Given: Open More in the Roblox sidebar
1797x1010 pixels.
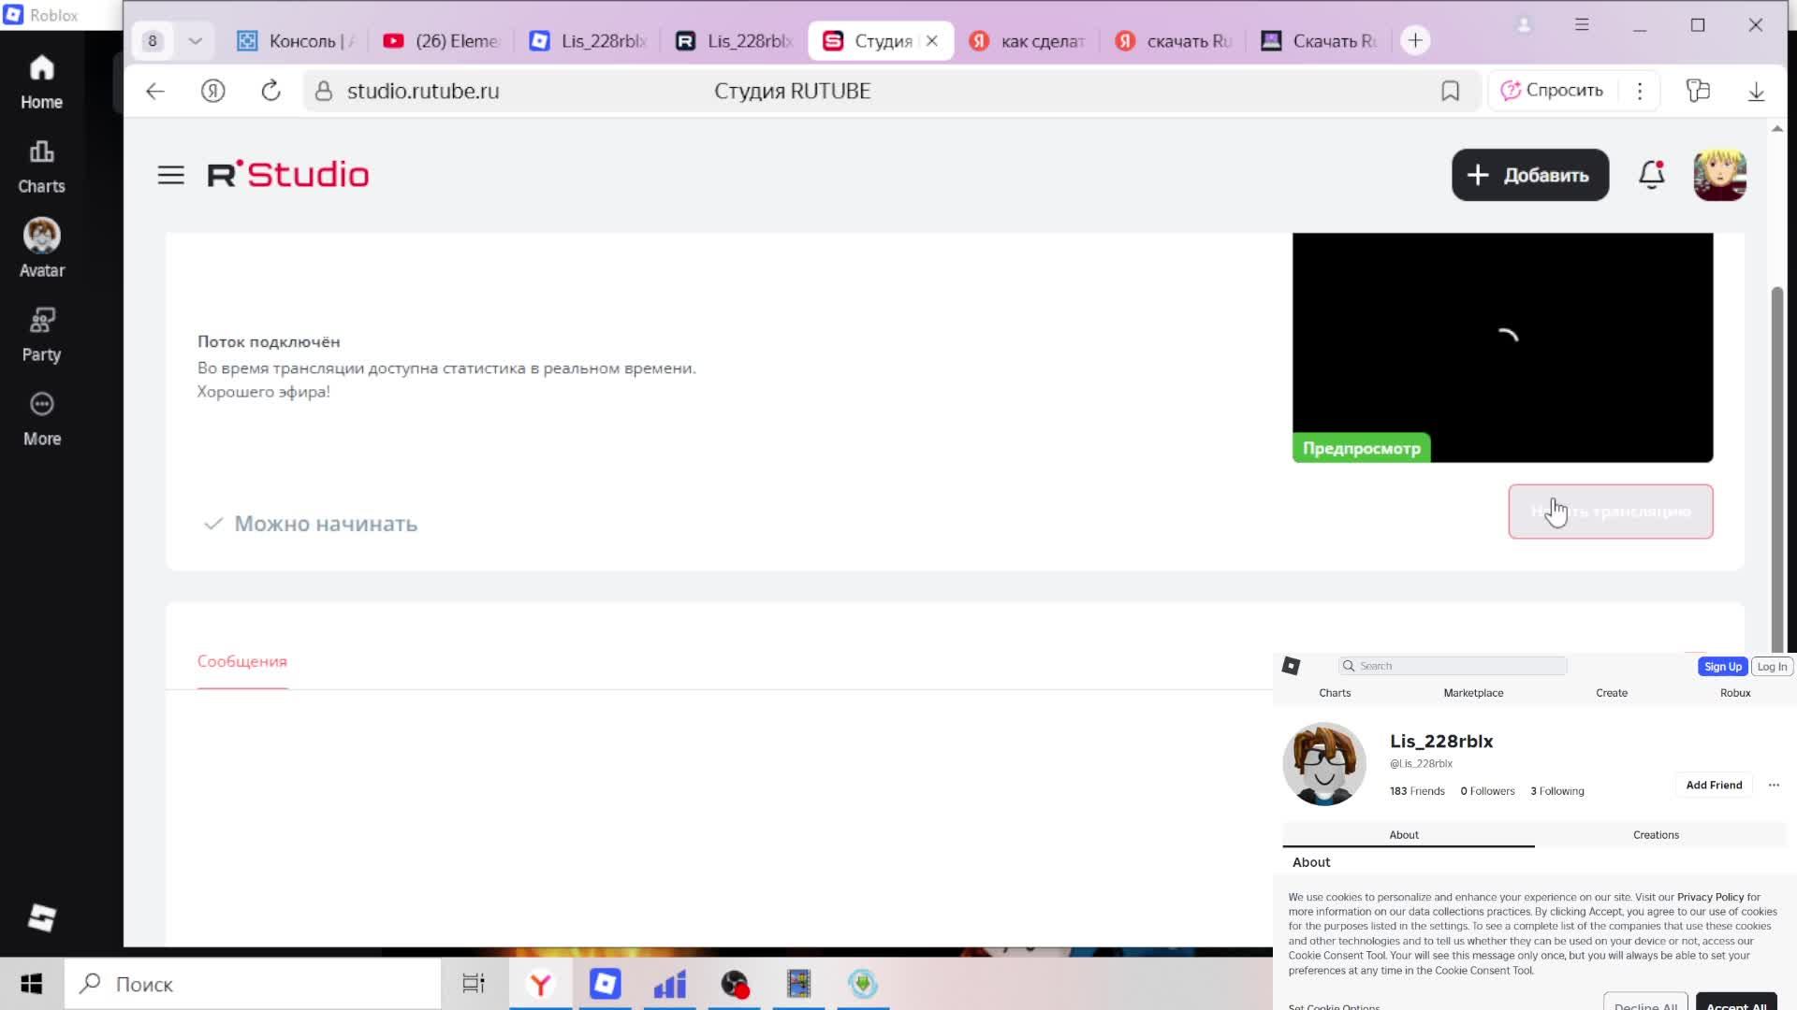Looking at the screenshot, I should (41, 419).
